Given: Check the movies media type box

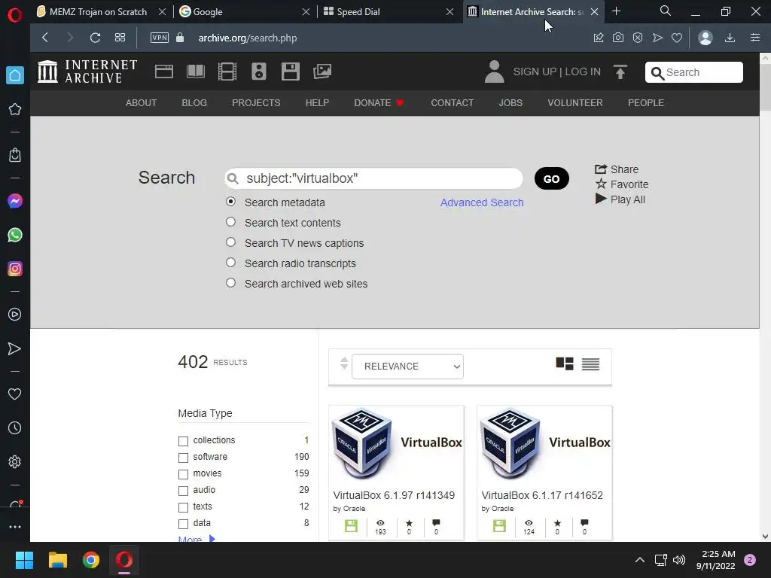Looking at the screenshot, I should 183,474.
